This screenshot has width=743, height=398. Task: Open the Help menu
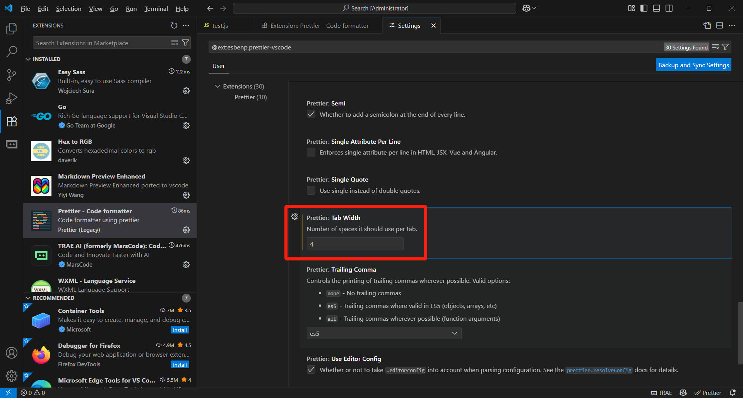(x=182, y=9)
